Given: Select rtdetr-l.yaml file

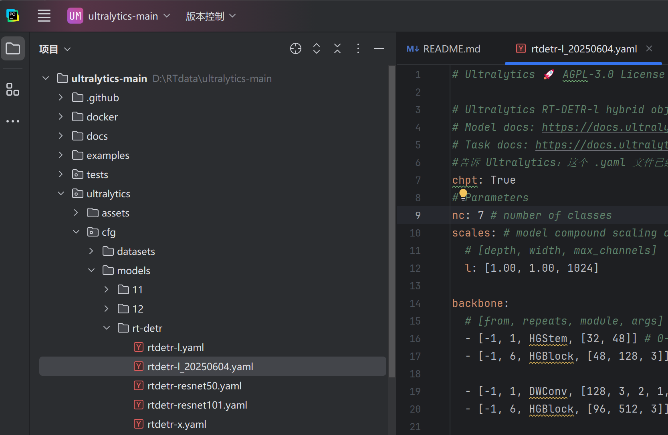Looking at the screenshot, I should pos(213,347).
